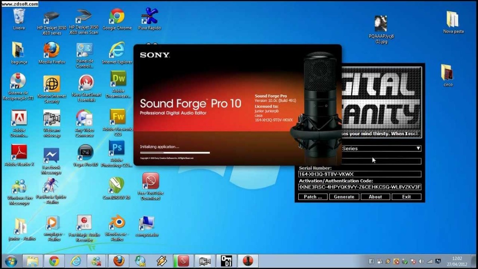This screenshot has height=269, width=478.
Task: Click the Exit button in the keygen
Action: click(406, 197)
